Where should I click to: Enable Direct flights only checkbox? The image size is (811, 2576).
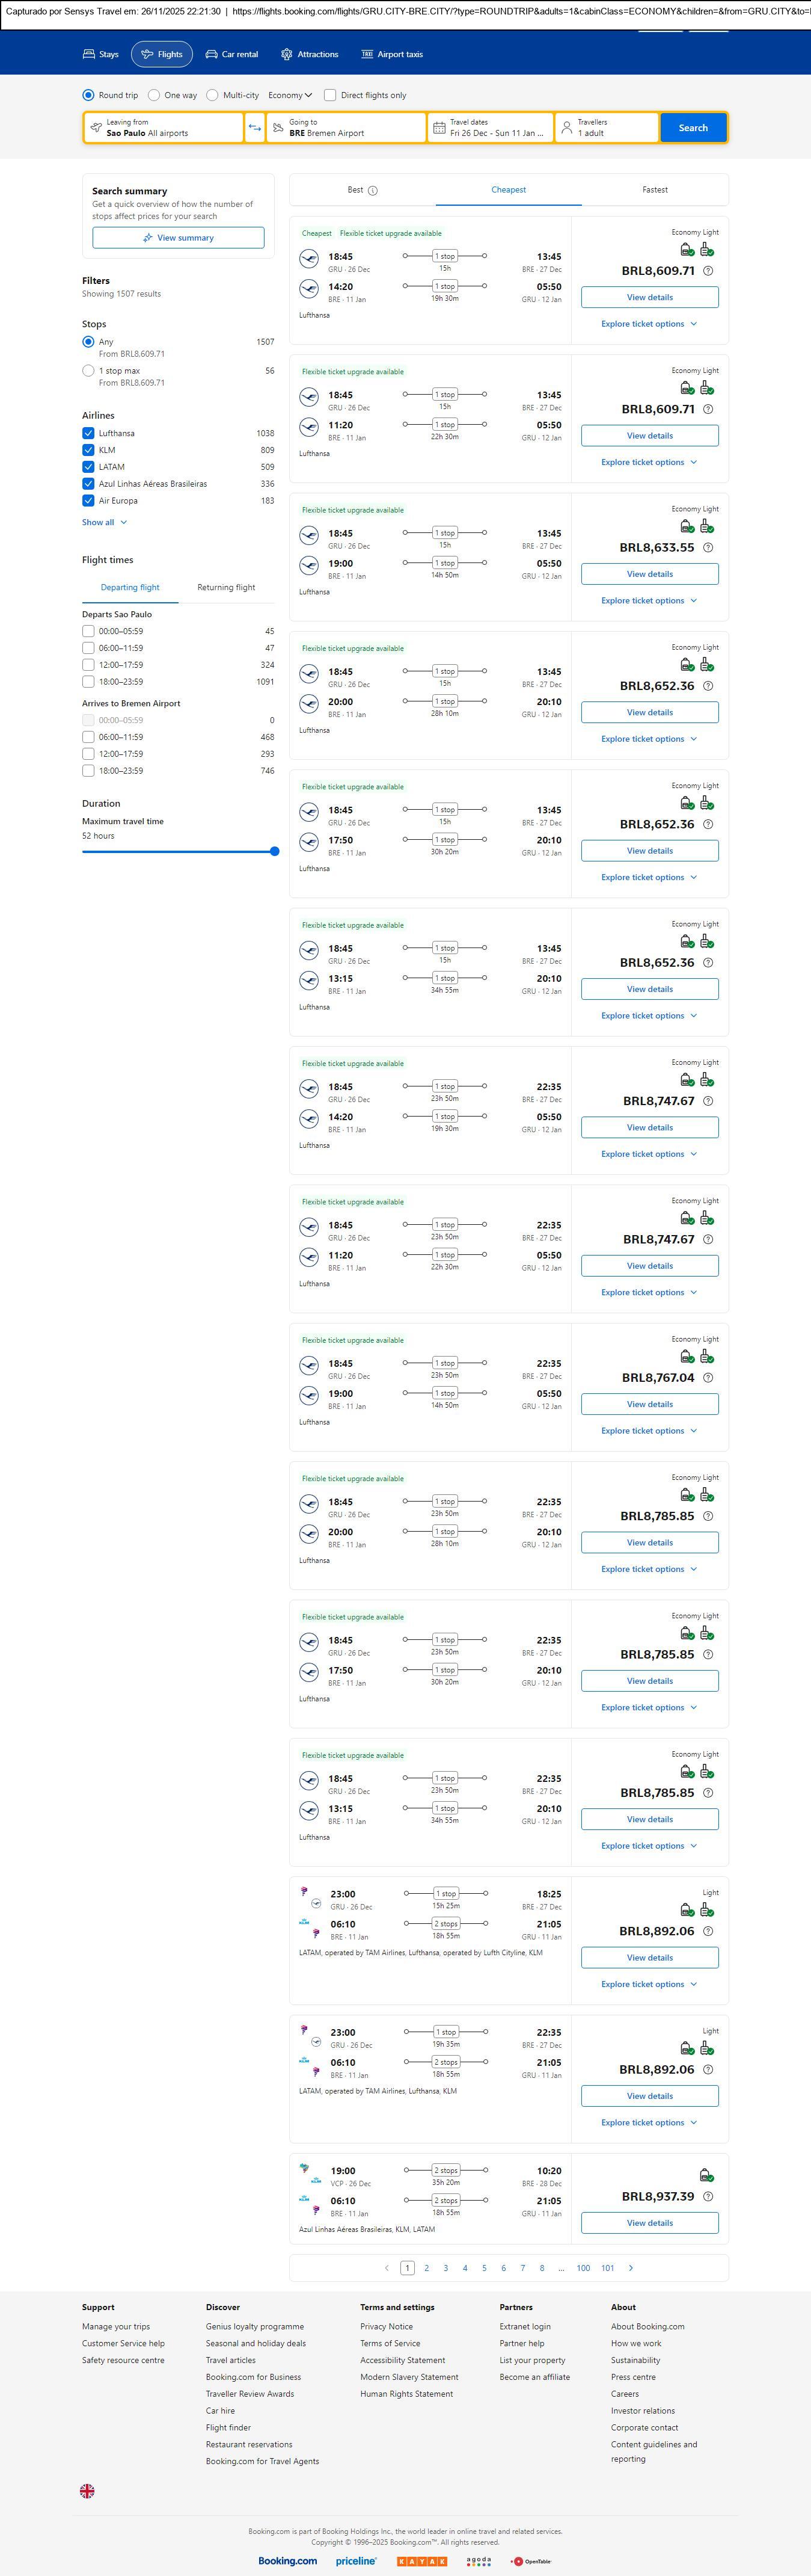pyautogui.click(x=329, y=95)
